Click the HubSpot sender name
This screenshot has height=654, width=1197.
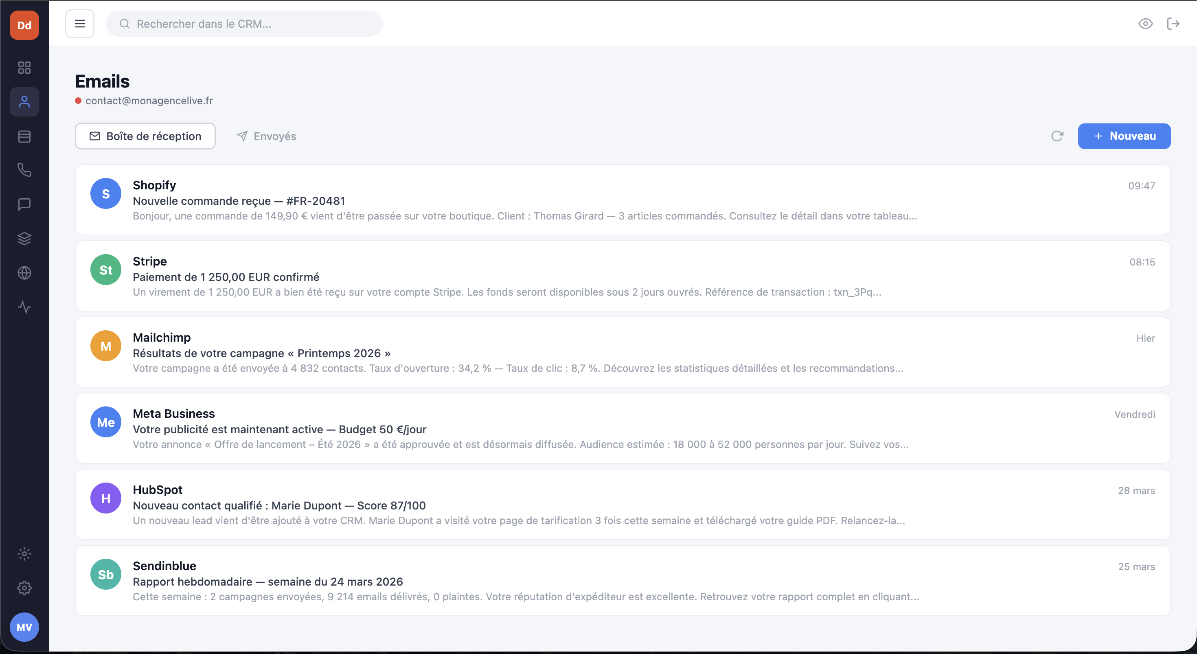(x=158, y=490)
